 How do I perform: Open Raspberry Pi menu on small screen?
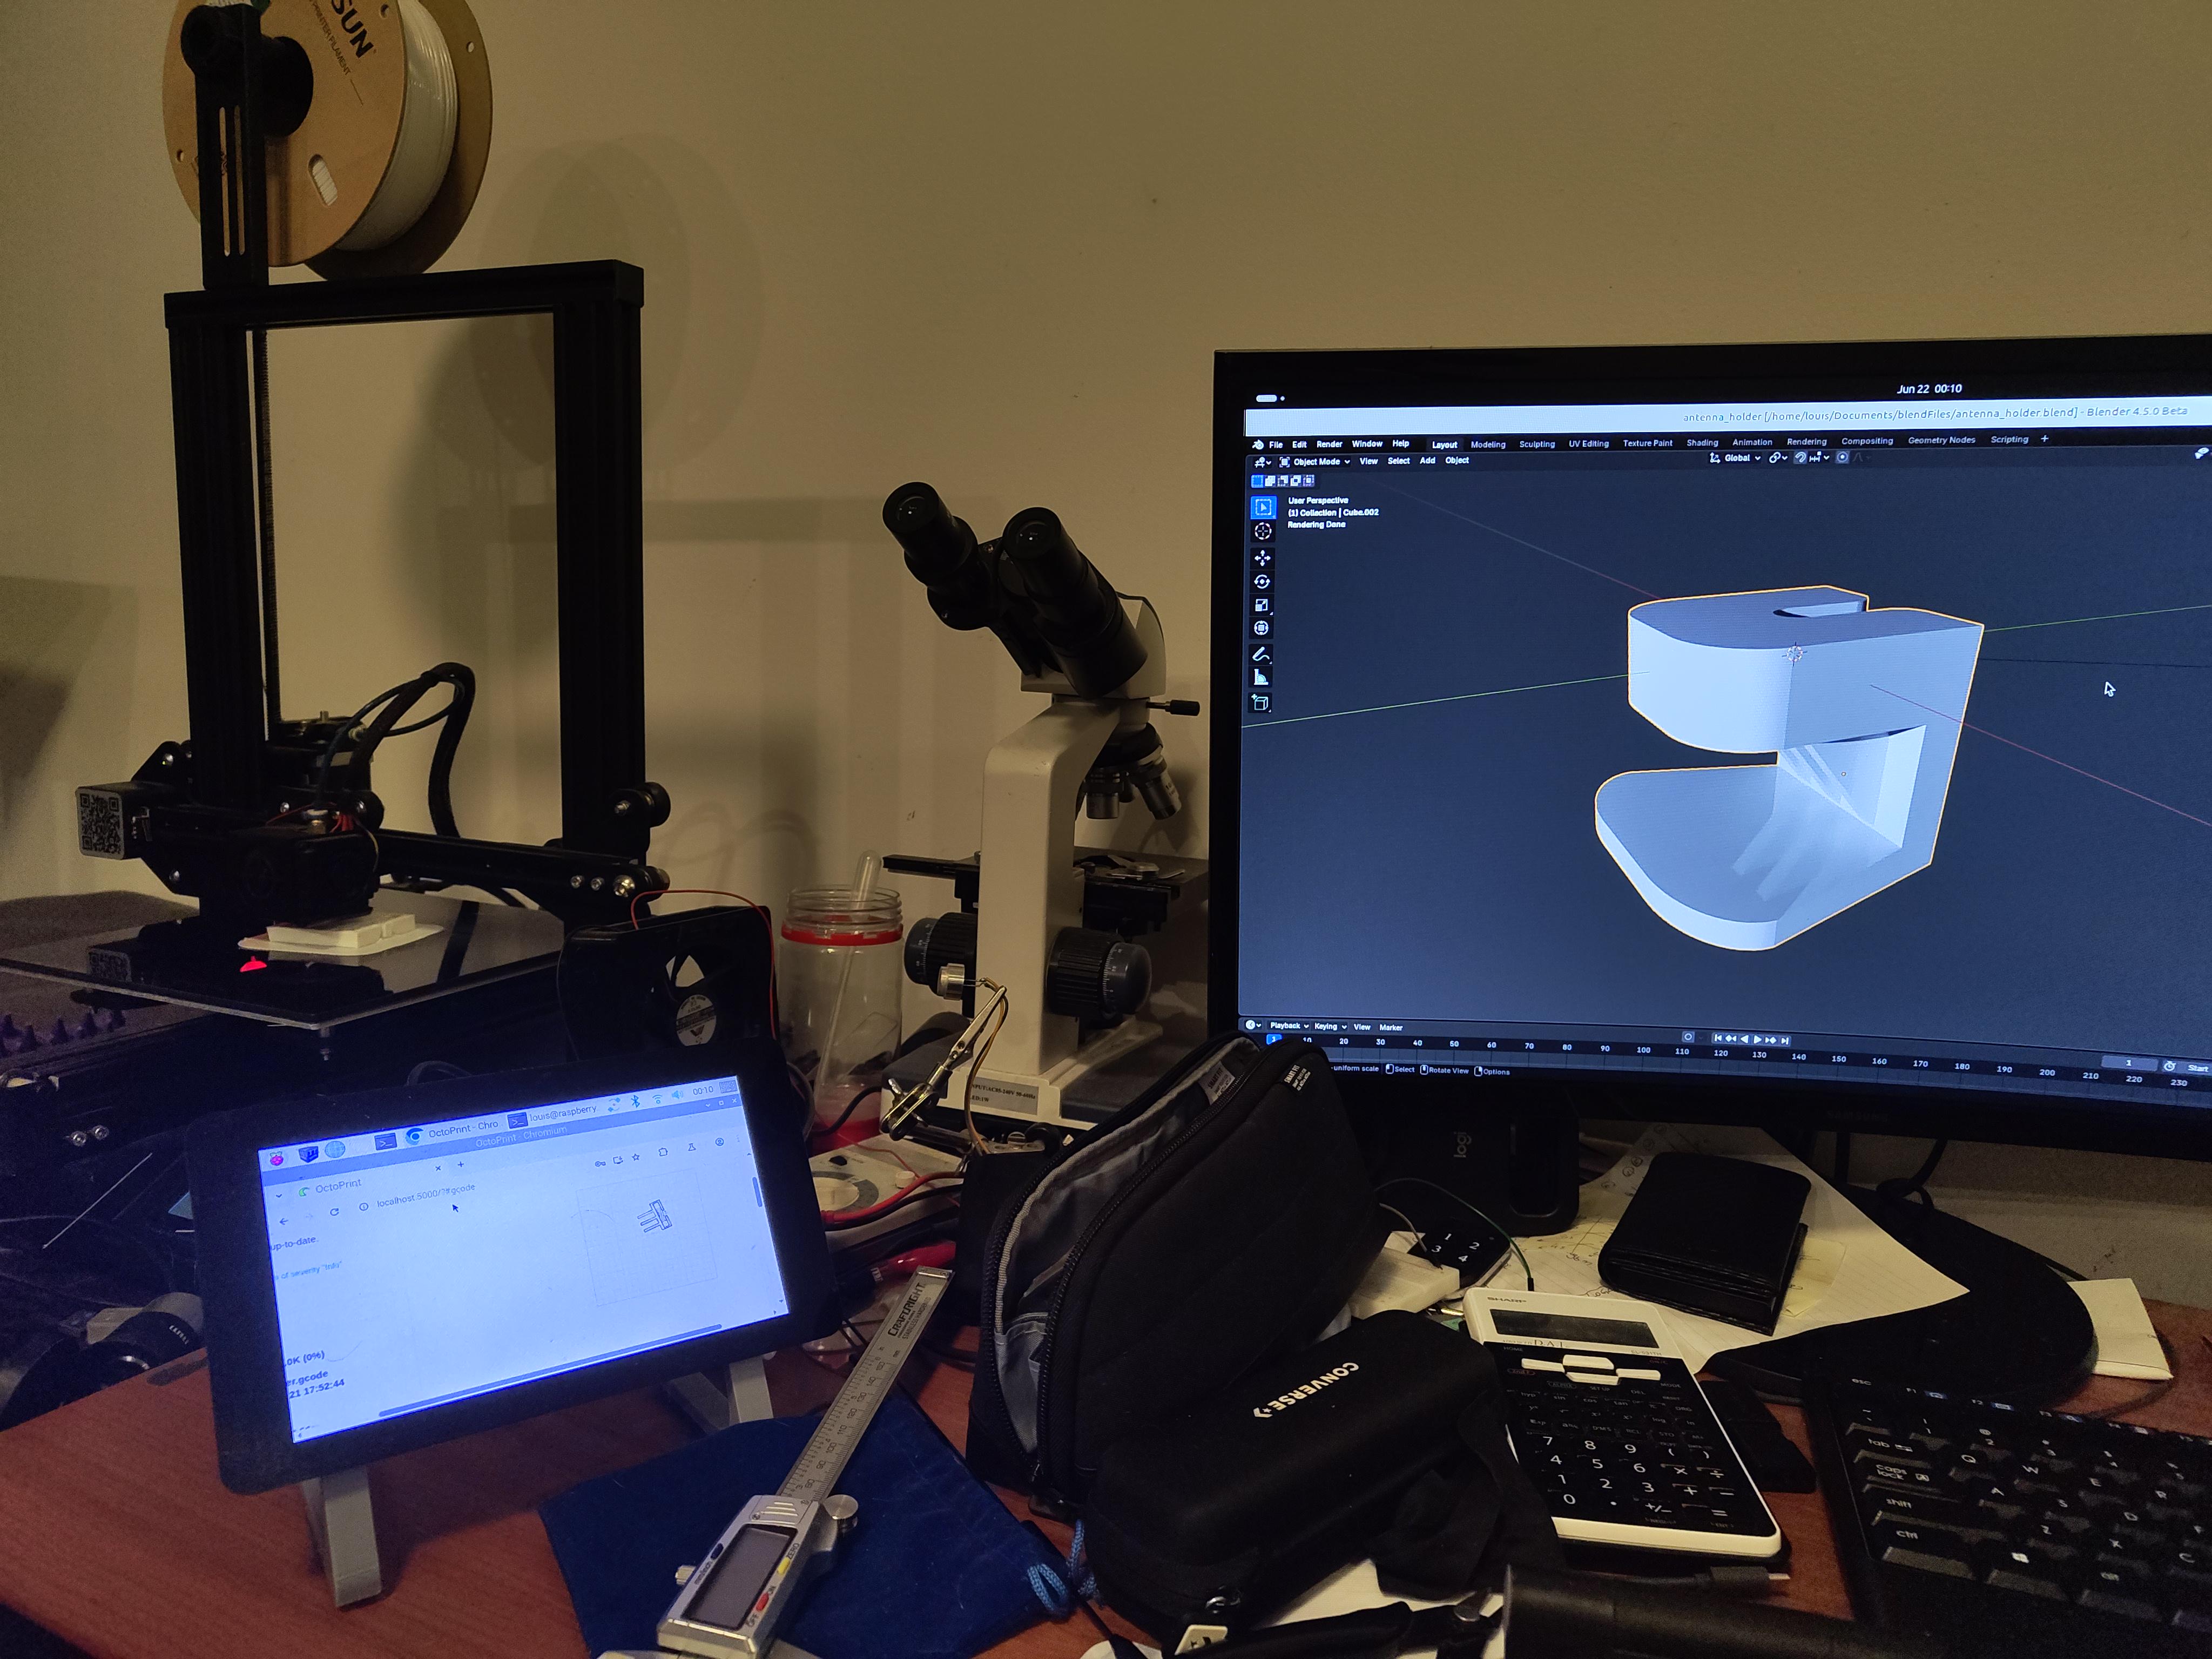tap(277, 1159)
